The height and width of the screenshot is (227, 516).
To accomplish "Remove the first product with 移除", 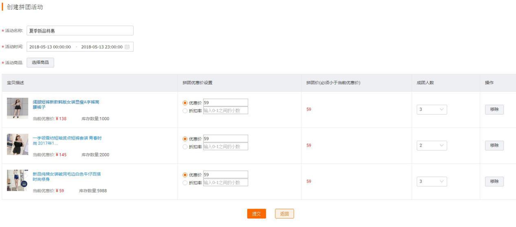I will 494,110.
